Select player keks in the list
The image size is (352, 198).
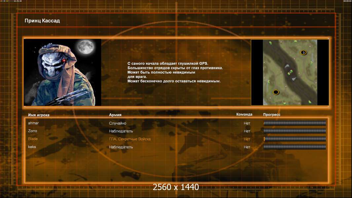click(32, 147)
